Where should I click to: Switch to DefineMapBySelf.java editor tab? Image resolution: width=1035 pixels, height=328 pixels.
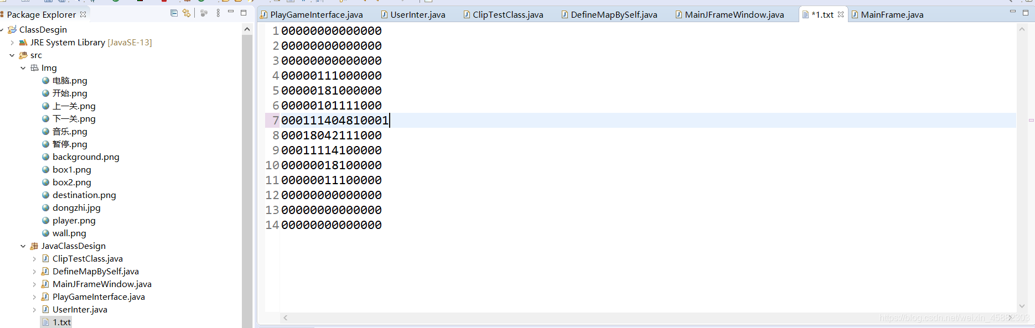click(x=609, y=14)
